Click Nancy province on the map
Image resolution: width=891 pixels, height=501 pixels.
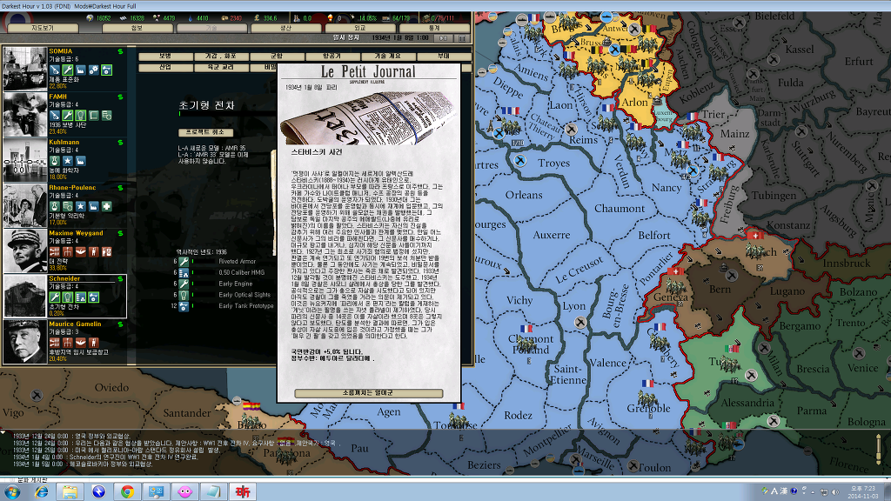[x=666, y=188]
